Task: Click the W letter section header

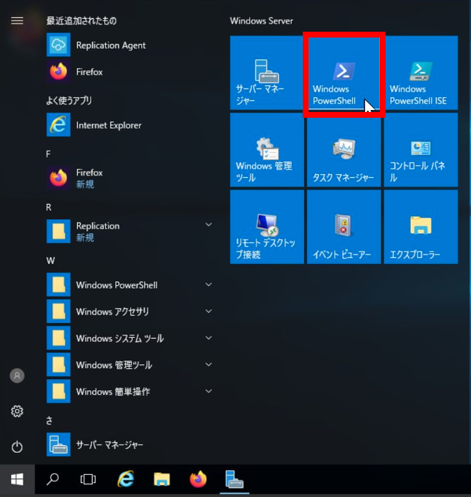Action: [50, 261]
